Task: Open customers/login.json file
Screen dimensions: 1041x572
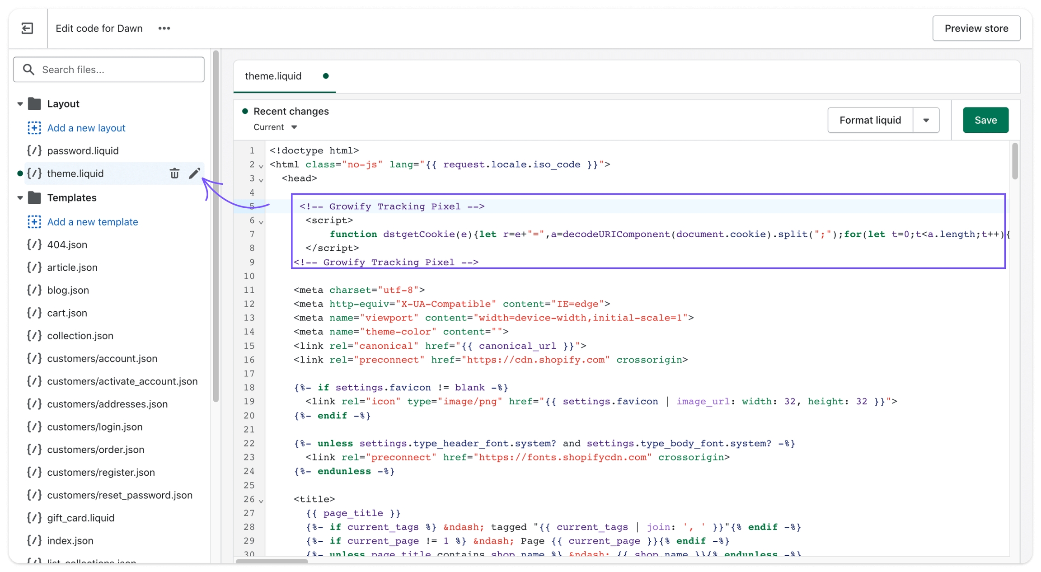Action: coord(94,427)
